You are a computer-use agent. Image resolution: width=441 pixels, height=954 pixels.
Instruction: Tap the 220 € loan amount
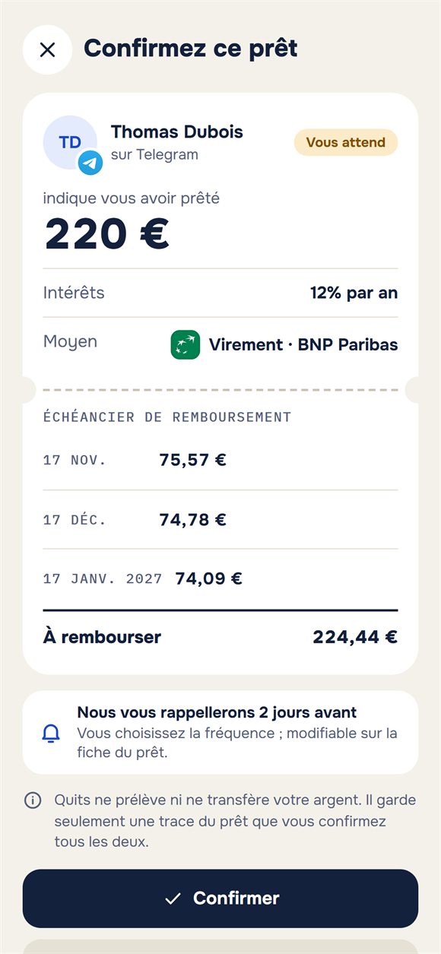(x=106, y=233)
